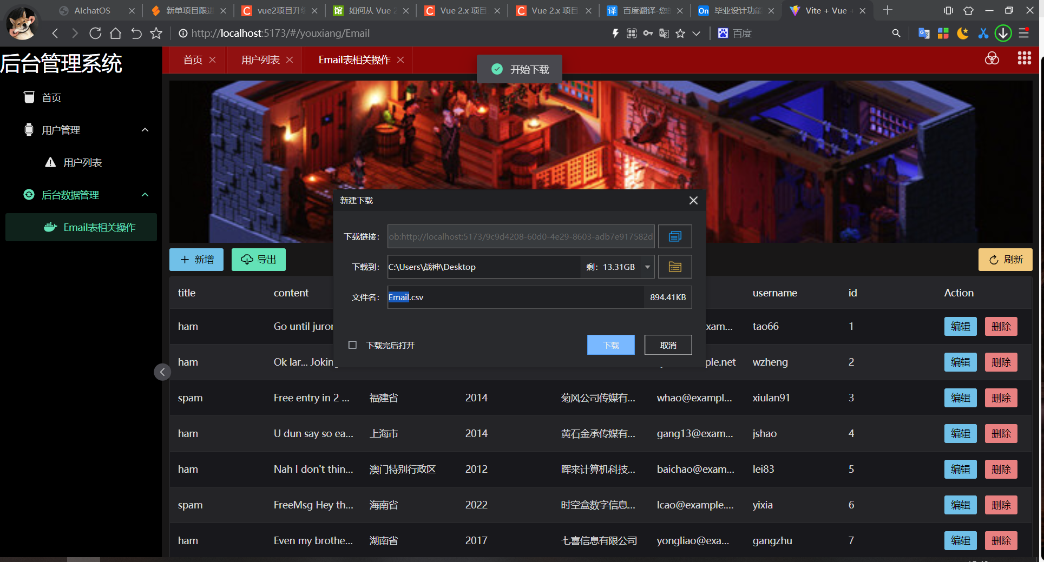Open the save location dropdown arrow
Screen dimensions: 1044x562
[647, 267]
